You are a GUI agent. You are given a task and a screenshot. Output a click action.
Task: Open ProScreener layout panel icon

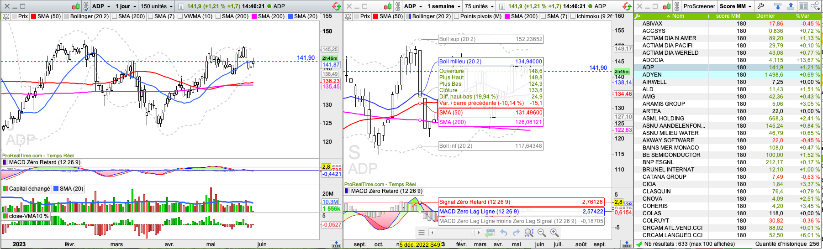(x=803, y=6)
